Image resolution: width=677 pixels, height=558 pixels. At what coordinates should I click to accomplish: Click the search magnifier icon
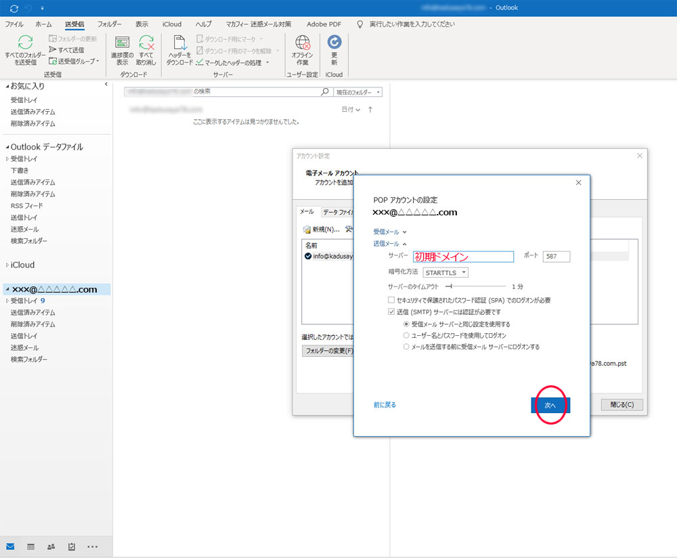pyautogui.click(x=325, y=91)
